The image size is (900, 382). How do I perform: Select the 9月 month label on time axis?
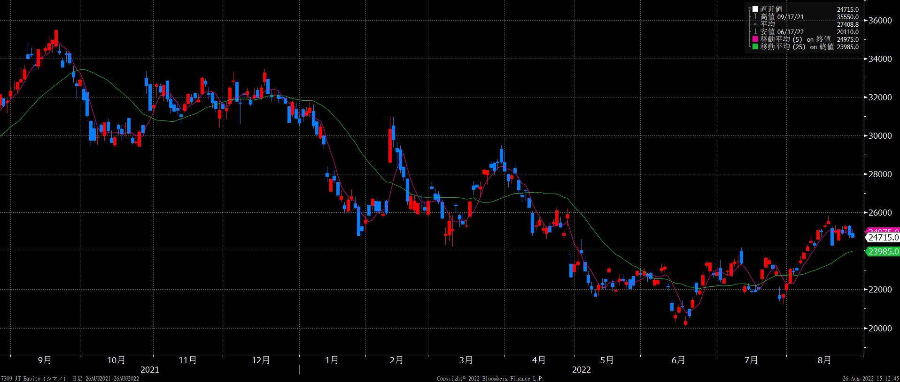coord(45,360)
